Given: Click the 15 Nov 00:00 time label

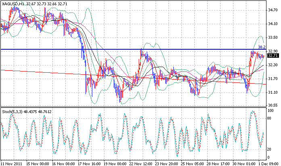Looking at the screenshot, I should point(37,164).
